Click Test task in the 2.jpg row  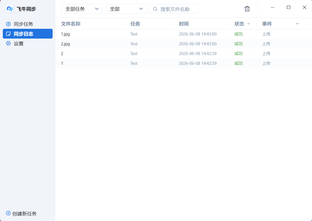(x=134, y=44)
